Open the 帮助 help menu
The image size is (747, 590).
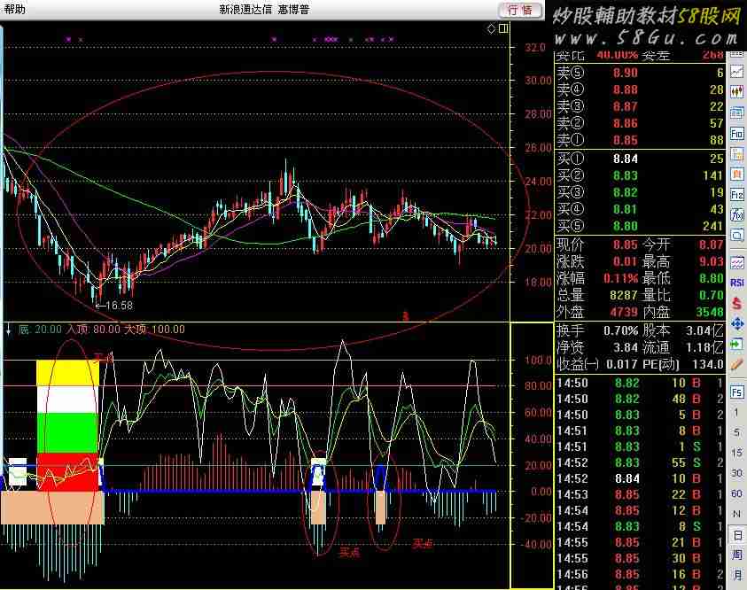[15, 9]
